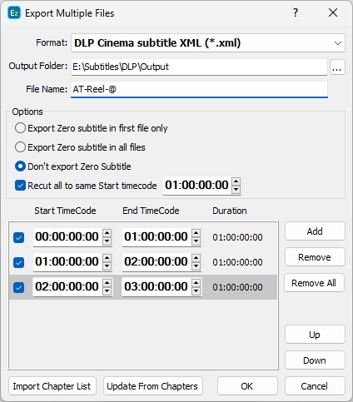This screenshot has height=402, width=353.
Task: Click the help question mark icon
Action: (296, 12)
